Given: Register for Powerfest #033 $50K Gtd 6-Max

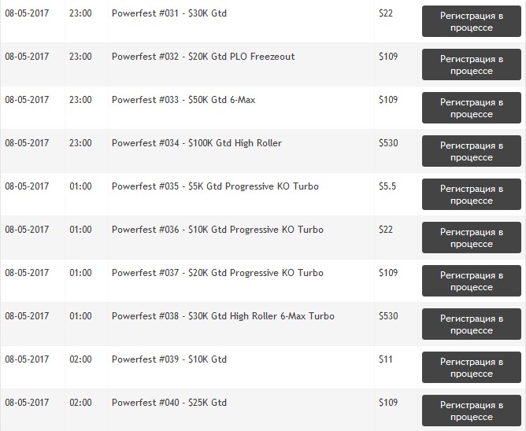Looking at the screenshot, I should pyautogui.click(x=472, y=108).
